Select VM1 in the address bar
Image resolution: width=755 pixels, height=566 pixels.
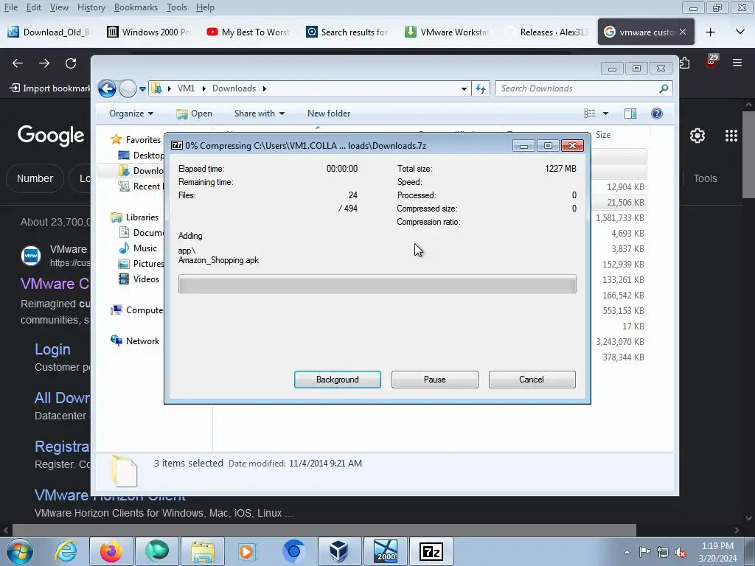[186, 88]
